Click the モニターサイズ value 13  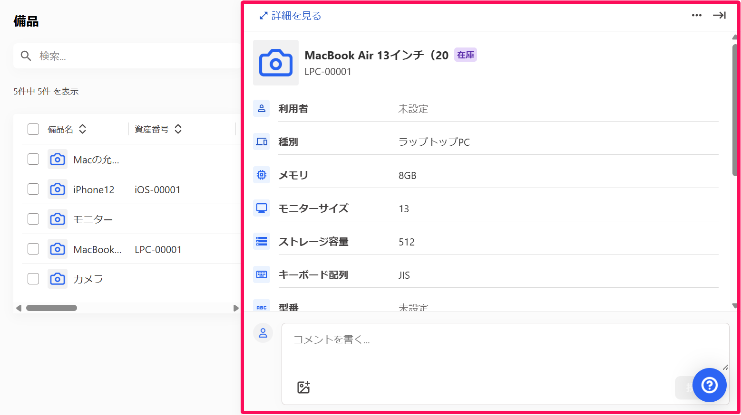(x=403, y=208)
